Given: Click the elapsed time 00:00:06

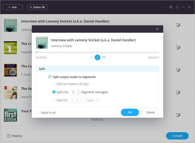Looking at the screenshot, I should 41,57.
